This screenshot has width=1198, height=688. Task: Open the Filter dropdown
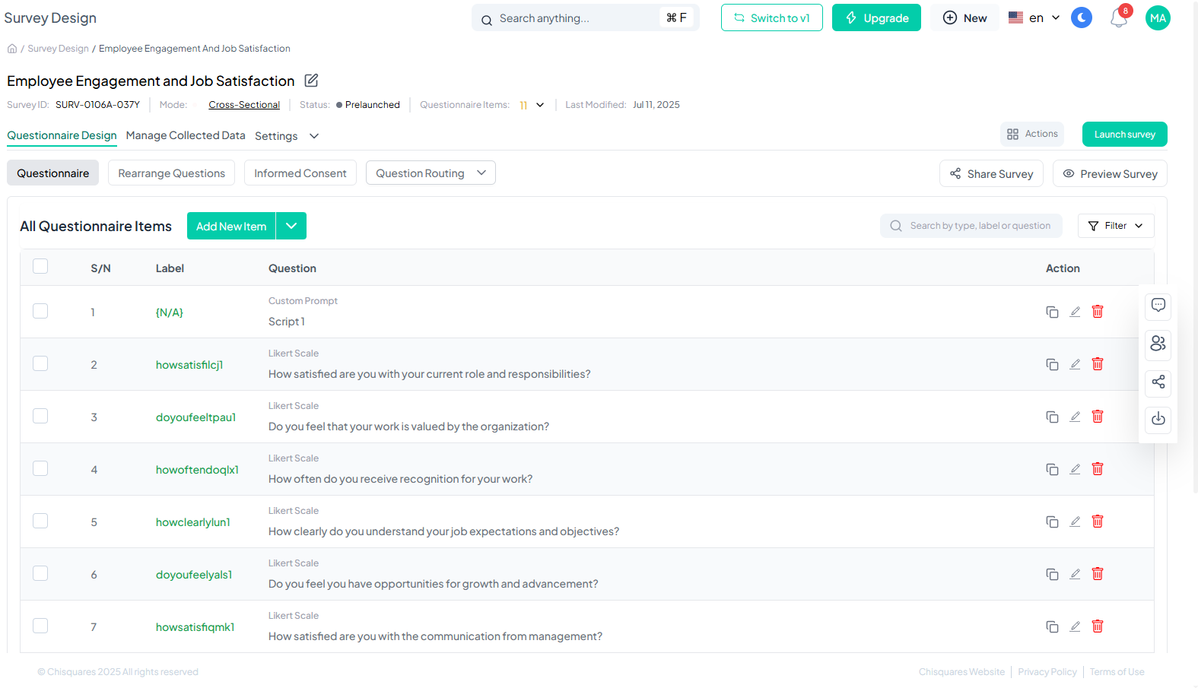click(x=1115, y=226)
